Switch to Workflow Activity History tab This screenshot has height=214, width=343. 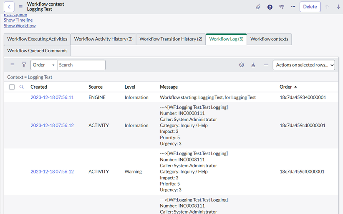(103, 39)
